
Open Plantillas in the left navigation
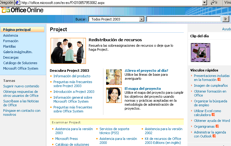click(10, 46)
